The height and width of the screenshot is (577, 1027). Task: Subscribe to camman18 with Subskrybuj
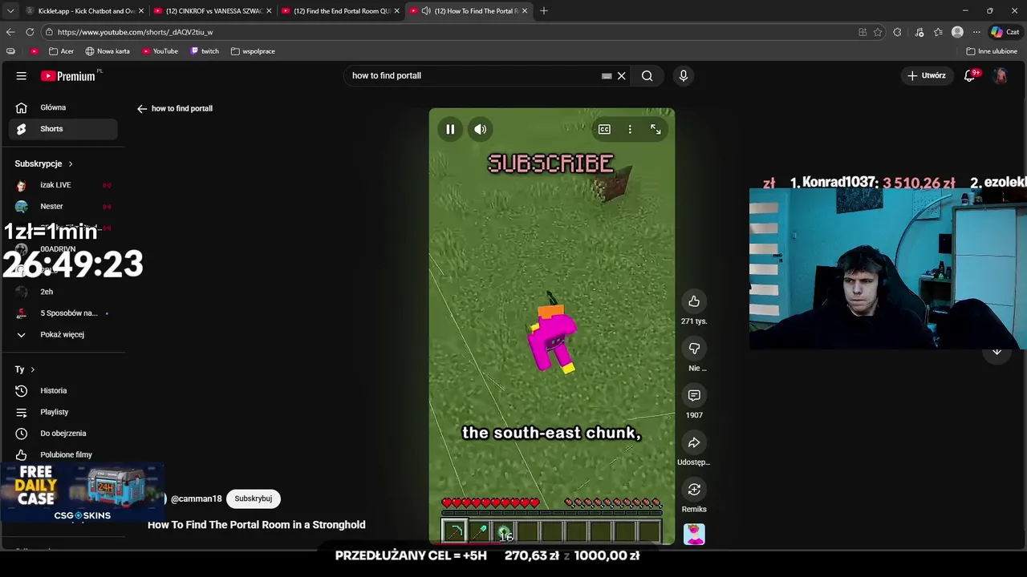(253, 498)
